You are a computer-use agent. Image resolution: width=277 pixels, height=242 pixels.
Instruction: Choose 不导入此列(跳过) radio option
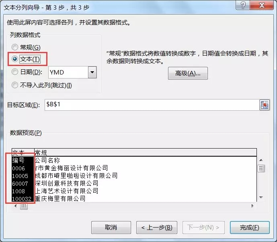(15, 85)
